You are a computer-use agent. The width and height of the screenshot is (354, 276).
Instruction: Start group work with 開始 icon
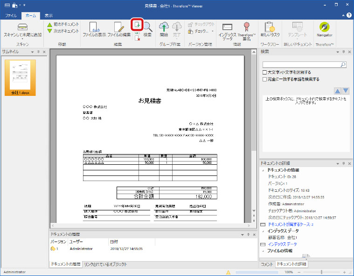(164, 29)
